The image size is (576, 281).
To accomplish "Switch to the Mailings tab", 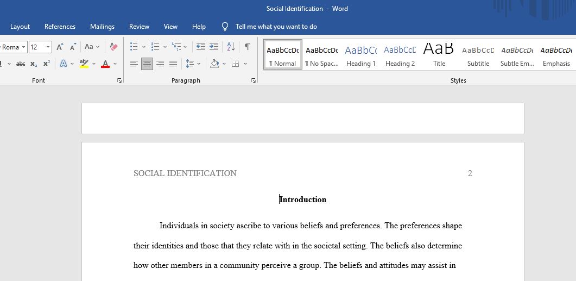I will click(103, 27).
